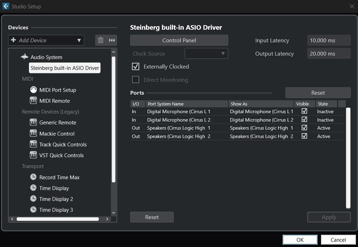Click the Mackie Control icon
The image size is (358, 247).
click(33, 133)
